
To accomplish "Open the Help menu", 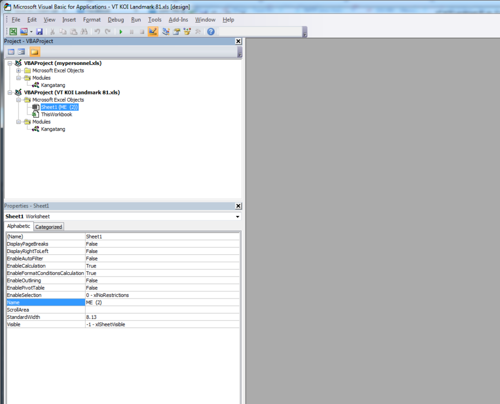I will click(x=228, y=20).
